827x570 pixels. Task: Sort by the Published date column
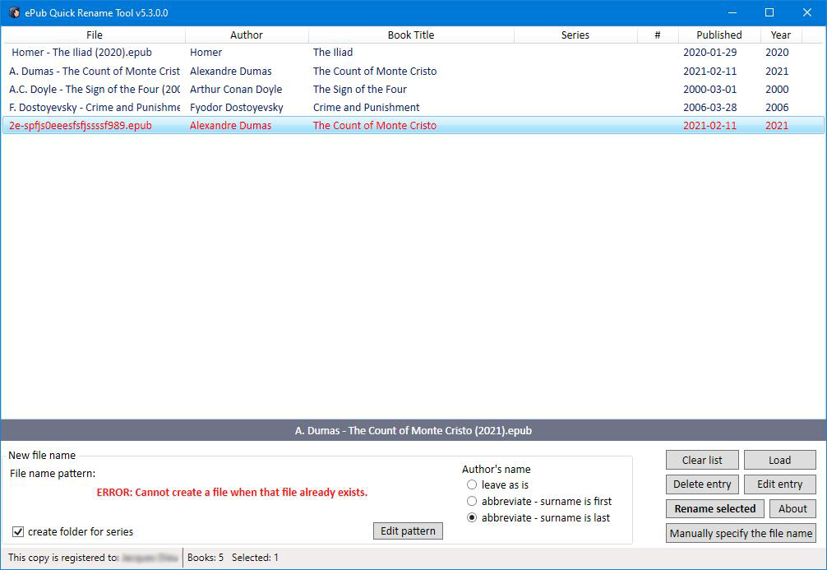pos(718,35)
